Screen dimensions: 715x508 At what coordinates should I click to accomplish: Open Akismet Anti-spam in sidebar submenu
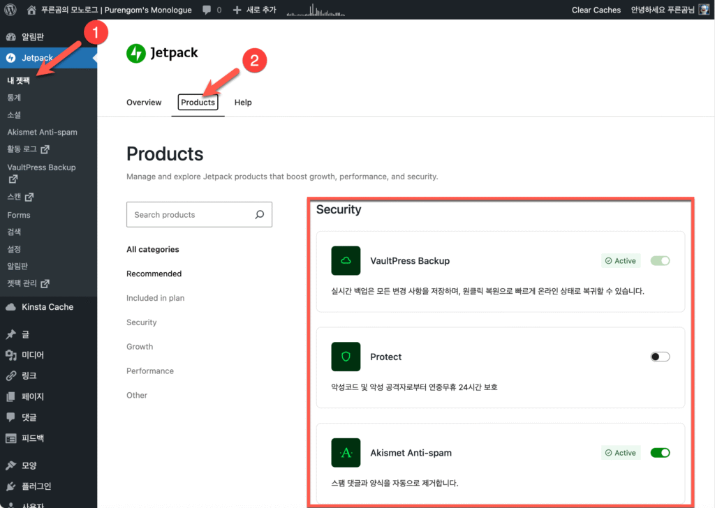[x=43, y=132]
